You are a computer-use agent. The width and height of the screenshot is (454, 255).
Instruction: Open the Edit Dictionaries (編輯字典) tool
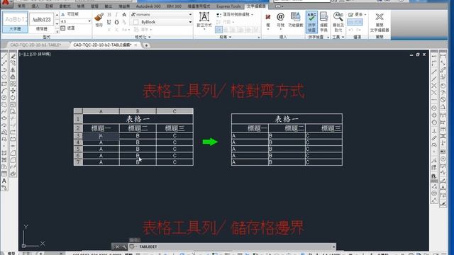[x=323, y=22]
